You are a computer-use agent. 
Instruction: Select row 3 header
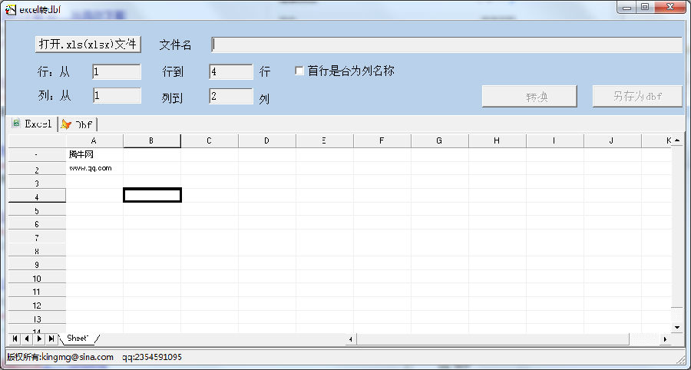click(37, 183)
